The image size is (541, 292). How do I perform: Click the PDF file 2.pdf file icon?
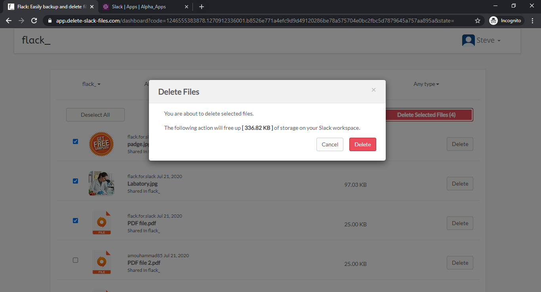(101, 262)
